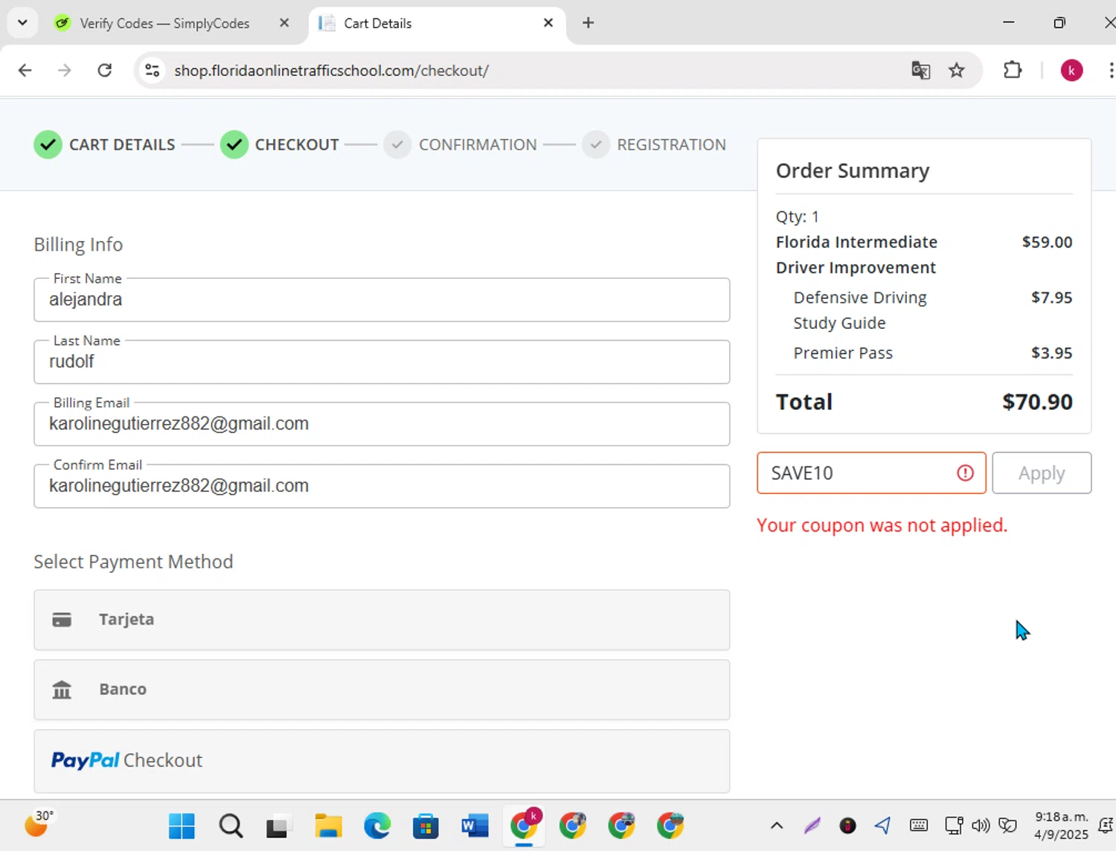The image size is (1116, 851).
Task: Open Task View in the taskbar
Action: (279, 826)
